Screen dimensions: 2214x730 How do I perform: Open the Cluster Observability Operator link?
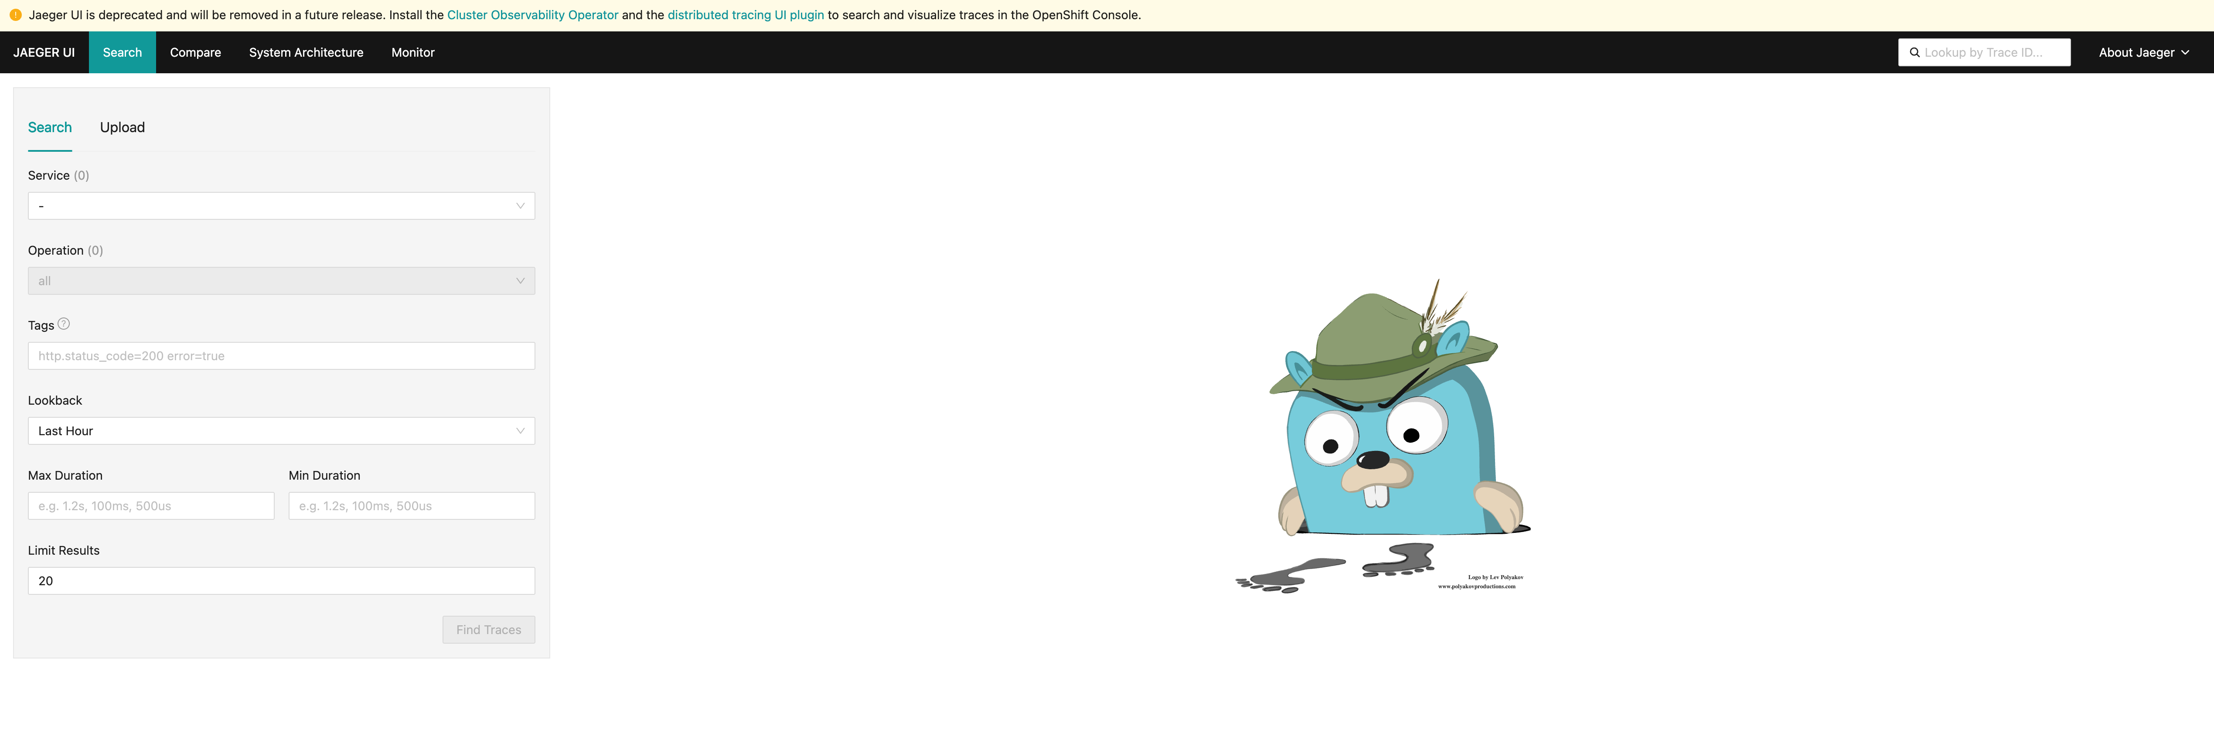532,15
